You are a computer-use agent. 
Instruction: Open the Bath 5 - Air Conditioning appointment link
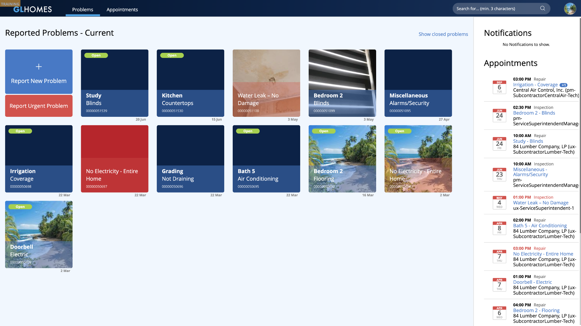pyautogui.click(x=540, y=225)
